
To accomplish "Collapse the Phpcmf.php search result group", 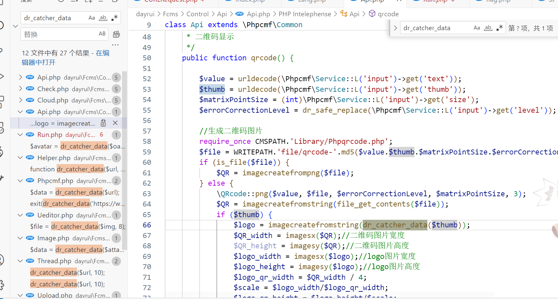I will click(x=21, y=181).
